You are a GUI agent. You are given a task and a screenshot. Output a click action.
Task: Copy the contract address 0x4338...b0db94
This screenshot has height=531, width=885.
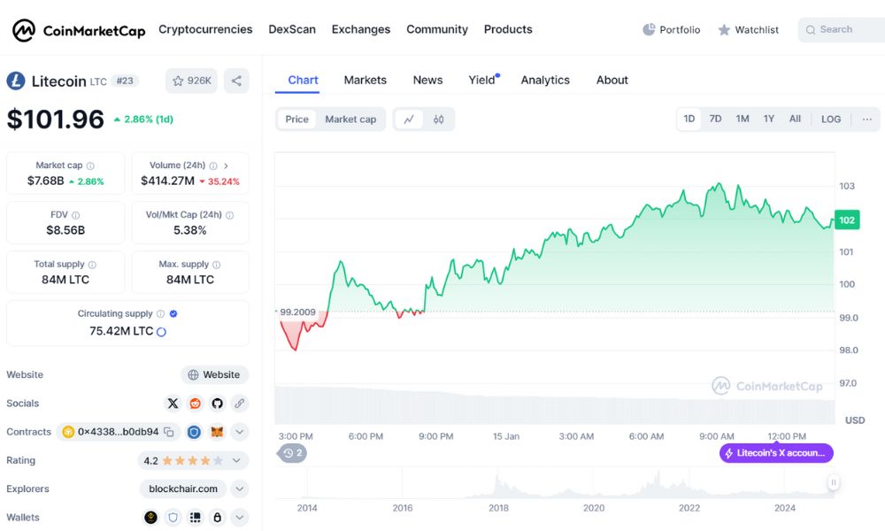tap(169, 432)
